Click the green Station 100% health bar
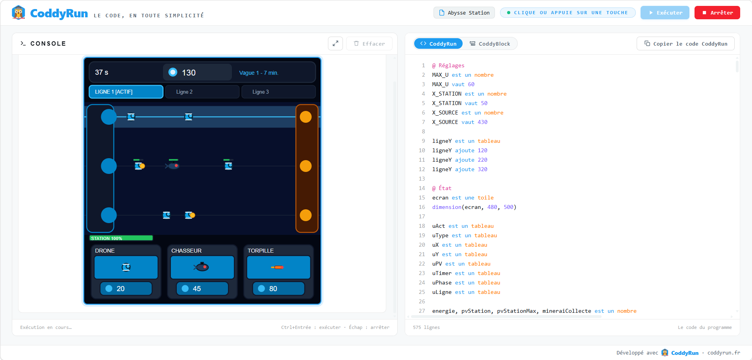Image resolution: width=752 pixels, height=360 pixels. pos(121,238)
